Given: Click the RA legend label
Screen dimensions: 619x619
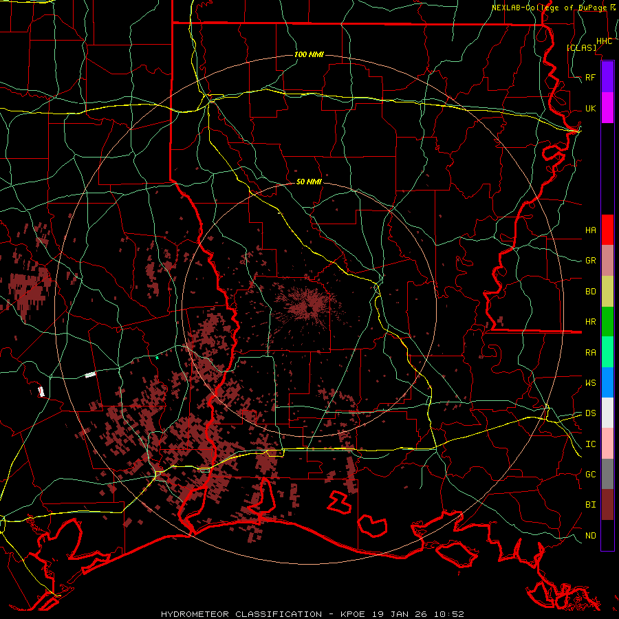Looking at the screenshot, I should click(x=591, y=353).
